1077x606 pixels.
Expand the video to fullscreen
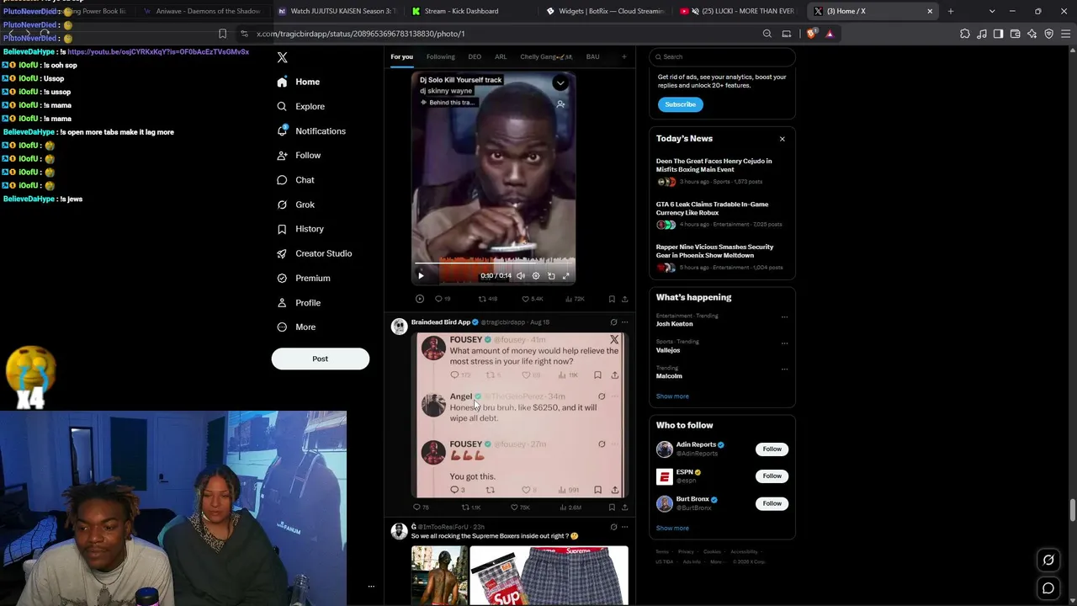click(x=566, y=275)
